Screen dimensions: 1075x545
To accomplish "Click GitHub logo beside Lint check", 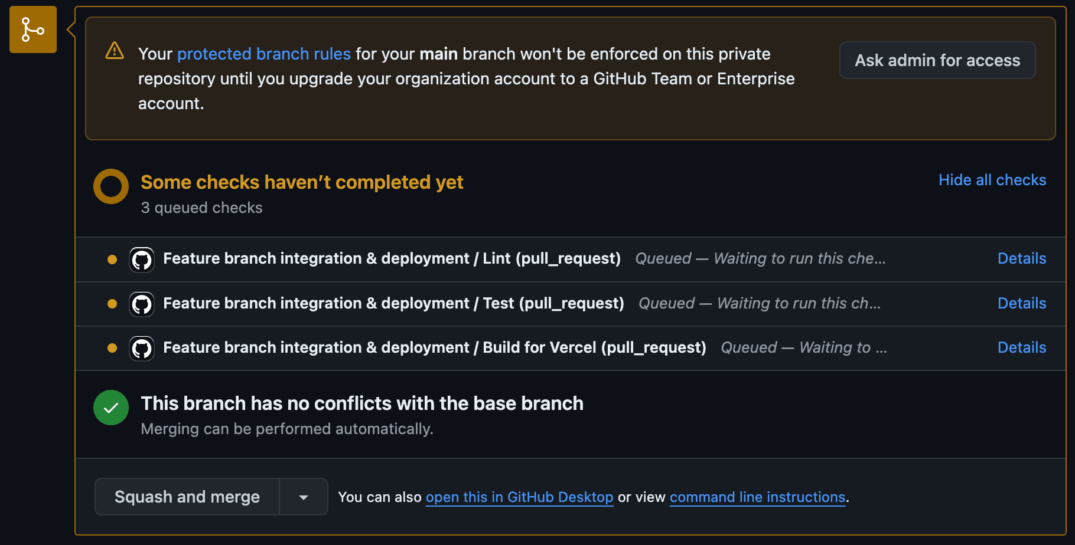I will pyautogui.click(x=142, y=260).
